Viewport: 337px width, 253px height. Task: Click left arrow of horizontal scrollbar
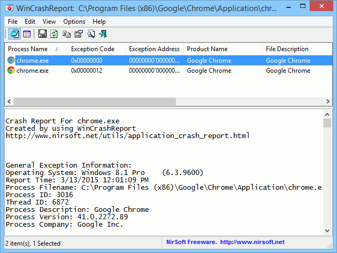pos(9,101)
